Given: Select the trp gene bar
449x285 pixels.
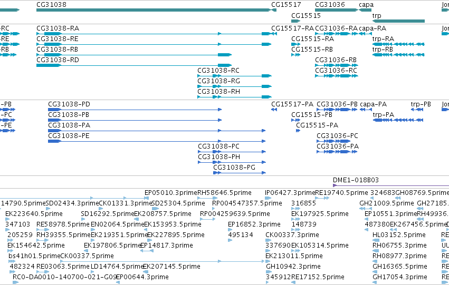Looking at the screenshot, I should [398, 21].
